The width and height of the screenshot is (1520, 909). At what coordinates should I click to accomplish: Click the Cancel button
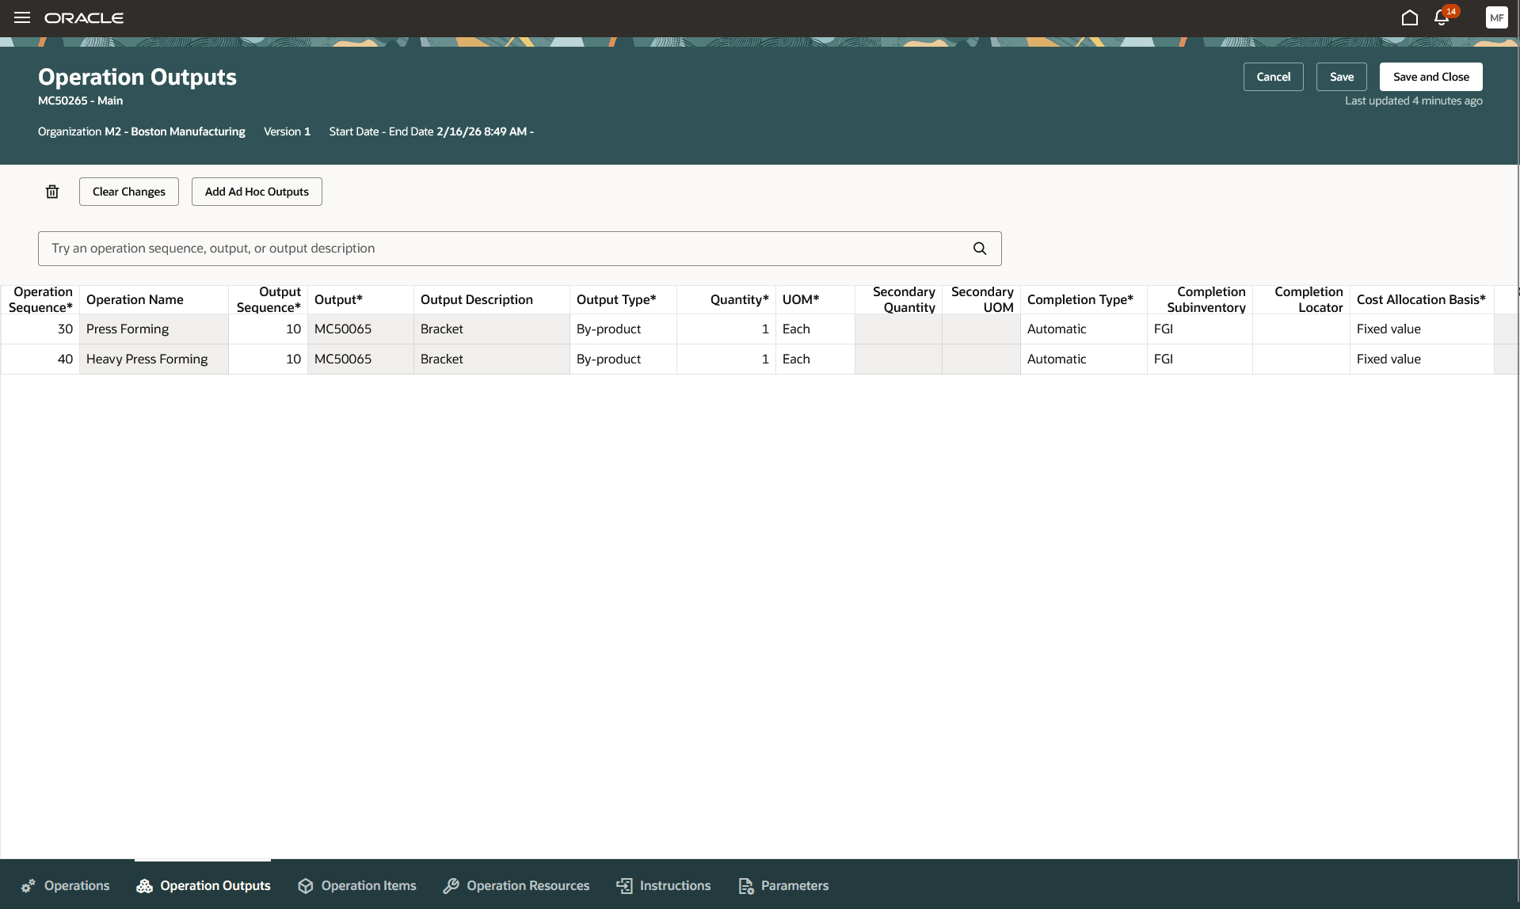click(x=1273, y=77)
